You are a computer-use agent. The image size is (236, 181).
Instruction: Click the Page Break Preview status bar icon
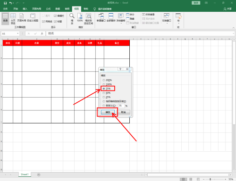[x=198, y=179]
